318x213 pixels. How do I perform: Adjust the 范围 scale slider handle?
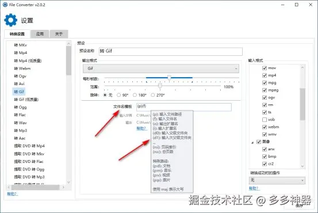(x=160, y=86)
